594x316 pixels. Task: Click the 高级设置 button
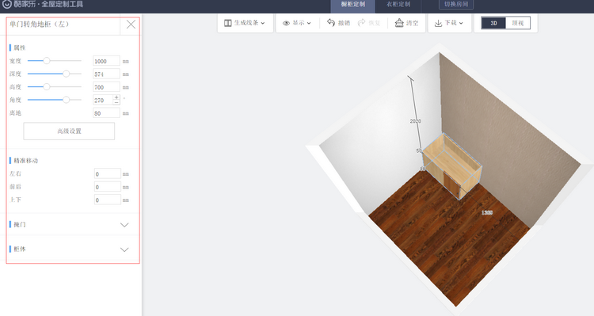(69, 131)
